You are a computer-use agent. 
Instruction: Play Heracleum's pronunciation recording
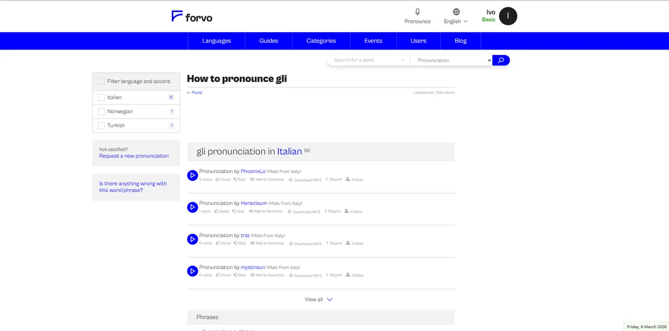coord(192,207)
